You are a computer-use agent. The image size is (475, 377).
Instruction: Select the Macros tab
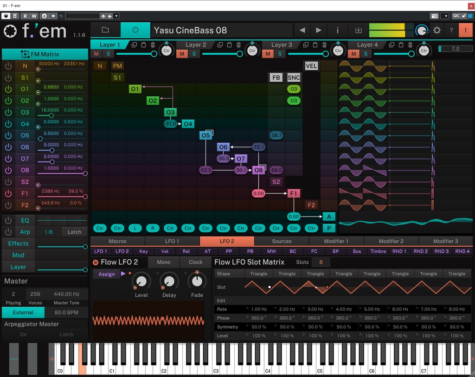tap(117, 241)
